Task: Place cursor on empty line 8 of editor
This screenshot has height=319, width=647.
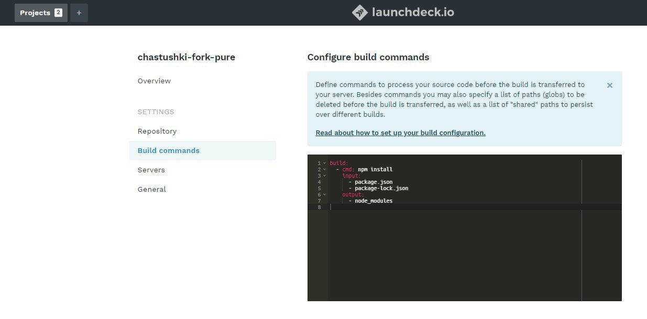Action: [x=475, y=207]
